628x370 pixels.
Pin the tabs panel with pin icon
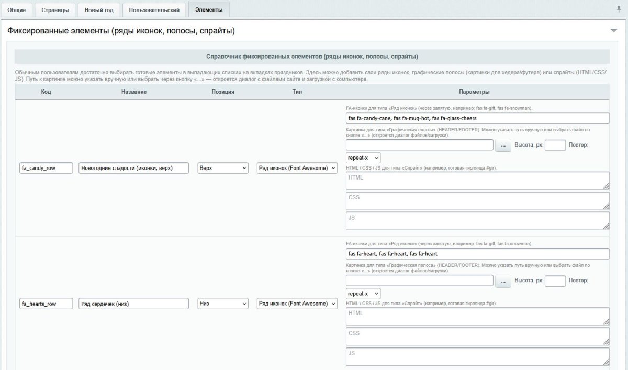(x=620, y=9)
